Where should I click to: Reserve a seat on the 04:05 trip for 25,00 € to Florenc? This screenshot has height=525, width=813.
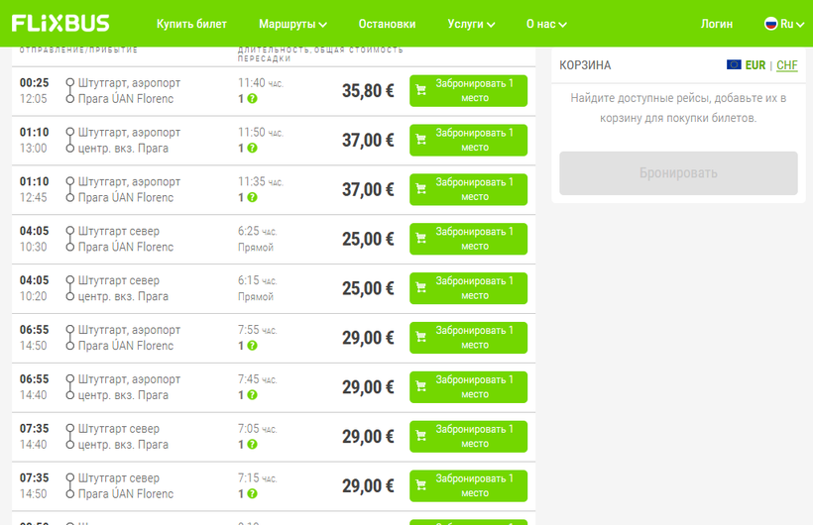tap(468, 239)
